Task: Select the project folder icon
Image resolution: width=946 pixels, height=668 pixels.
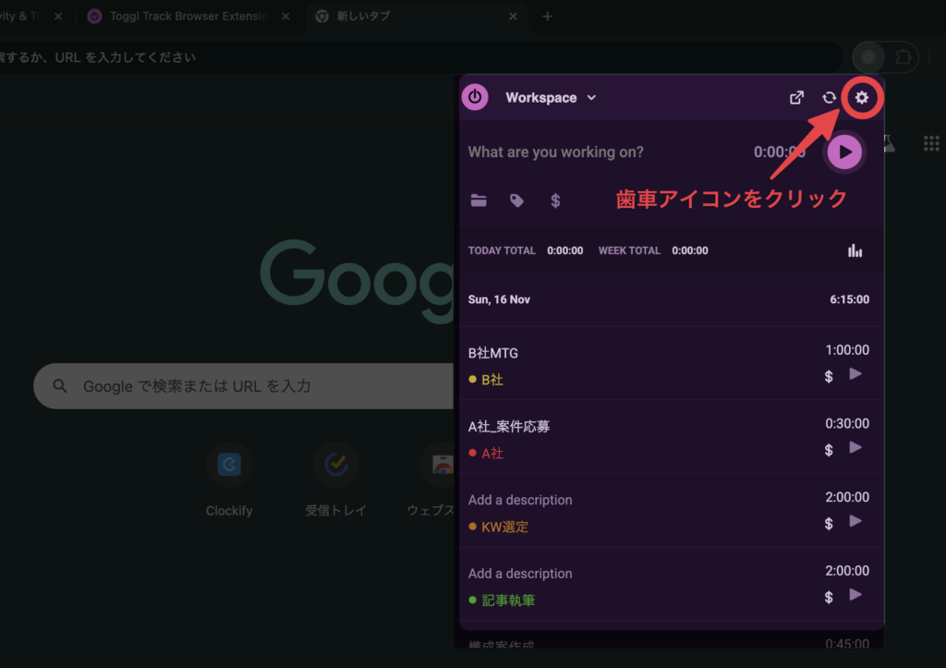Action: (x=479, y=200)
